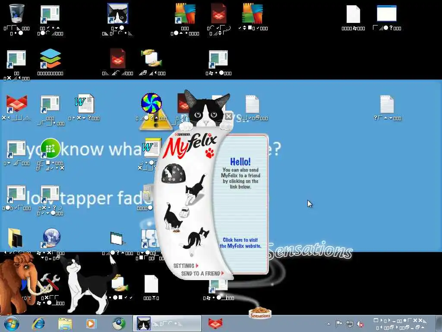Close the MyFelix widget with X
This screenshot has width=442, height=332.
click(x=229, y=116)
